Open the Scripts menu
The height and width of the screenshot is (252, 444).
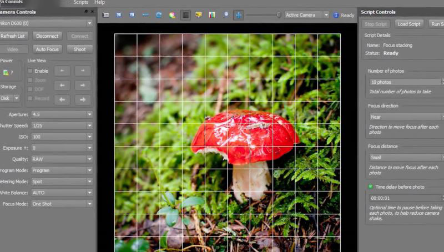pos(80,2)
